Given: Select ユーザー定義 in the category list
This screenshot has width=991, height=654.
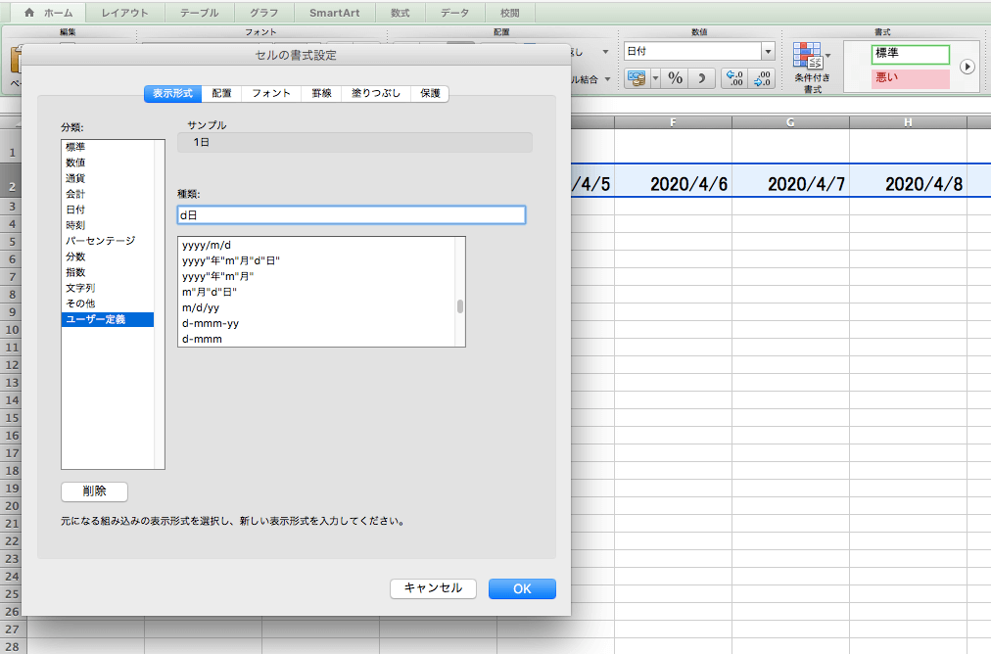Looking at the screenshot, I should tap(108, 319).
